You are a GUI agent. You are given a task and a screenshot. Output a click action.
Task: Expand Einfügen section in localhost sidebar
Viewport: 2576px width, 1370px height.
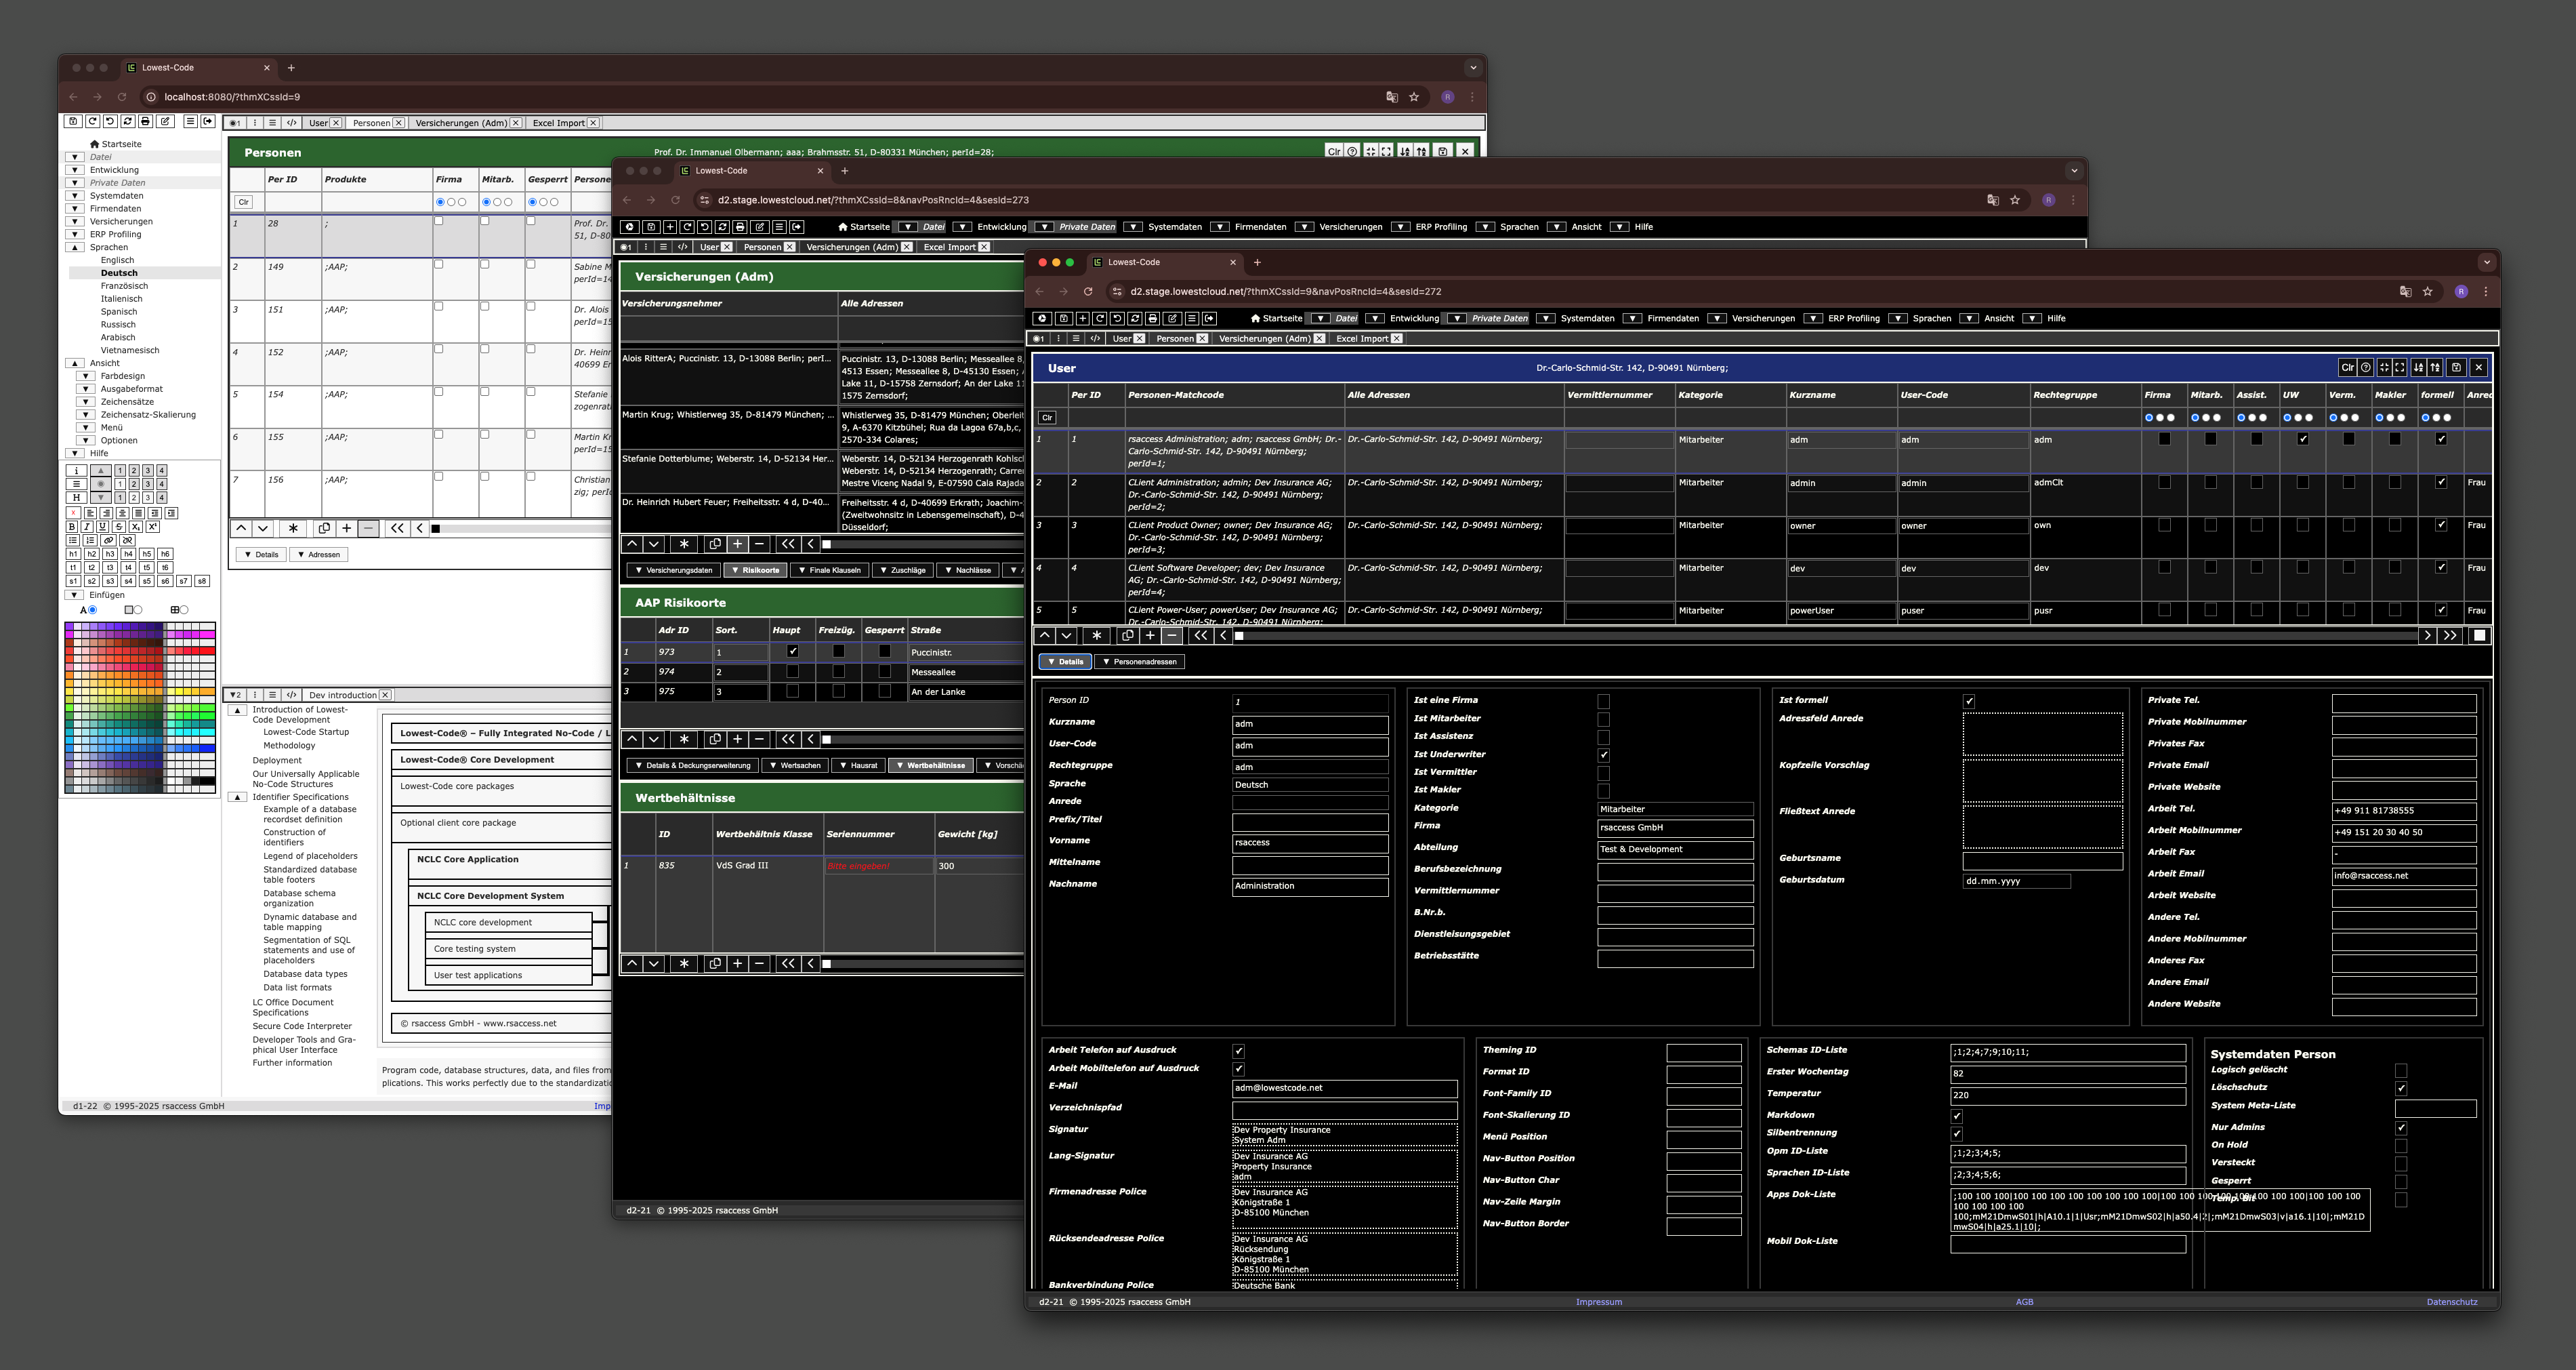coord(74,595)
